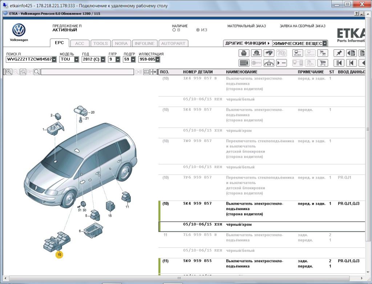Click the double shopping carts icon

click(323, 53)
